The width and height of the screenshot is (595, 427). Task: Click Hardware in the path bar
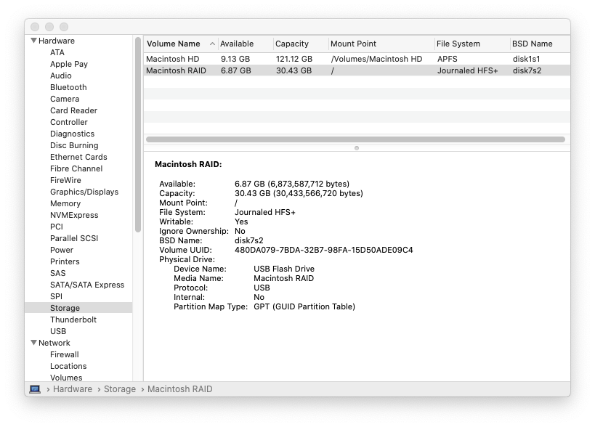[73, 389]
